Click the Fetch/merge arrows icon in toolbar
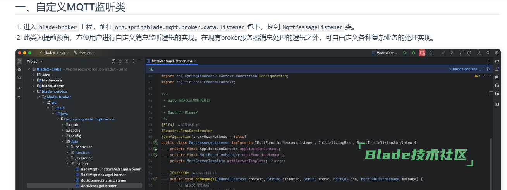 tap(461, 53)
